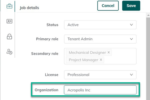Expand the License dropdown chevron
The height and width of the screenshot is (100, 150).
(131, 74)
